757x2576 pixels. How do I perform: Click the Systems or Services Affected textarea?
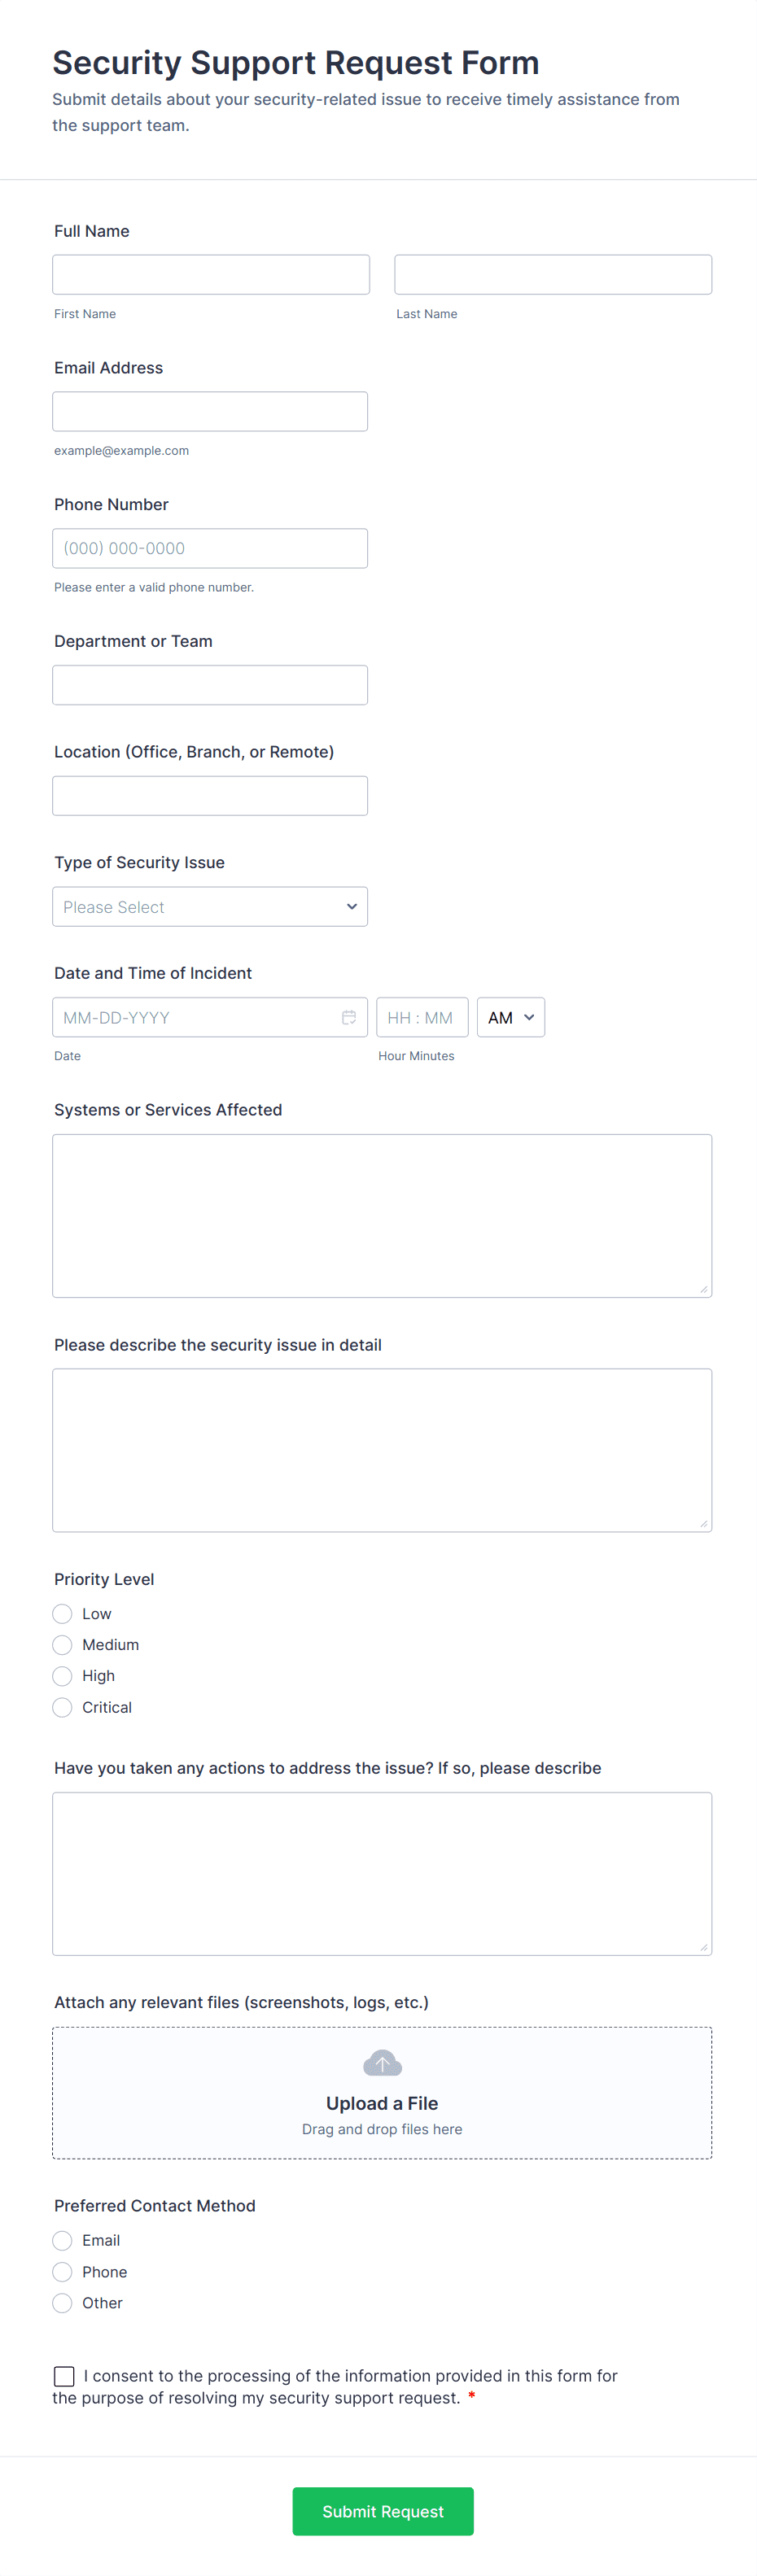tap(382, 1215)
